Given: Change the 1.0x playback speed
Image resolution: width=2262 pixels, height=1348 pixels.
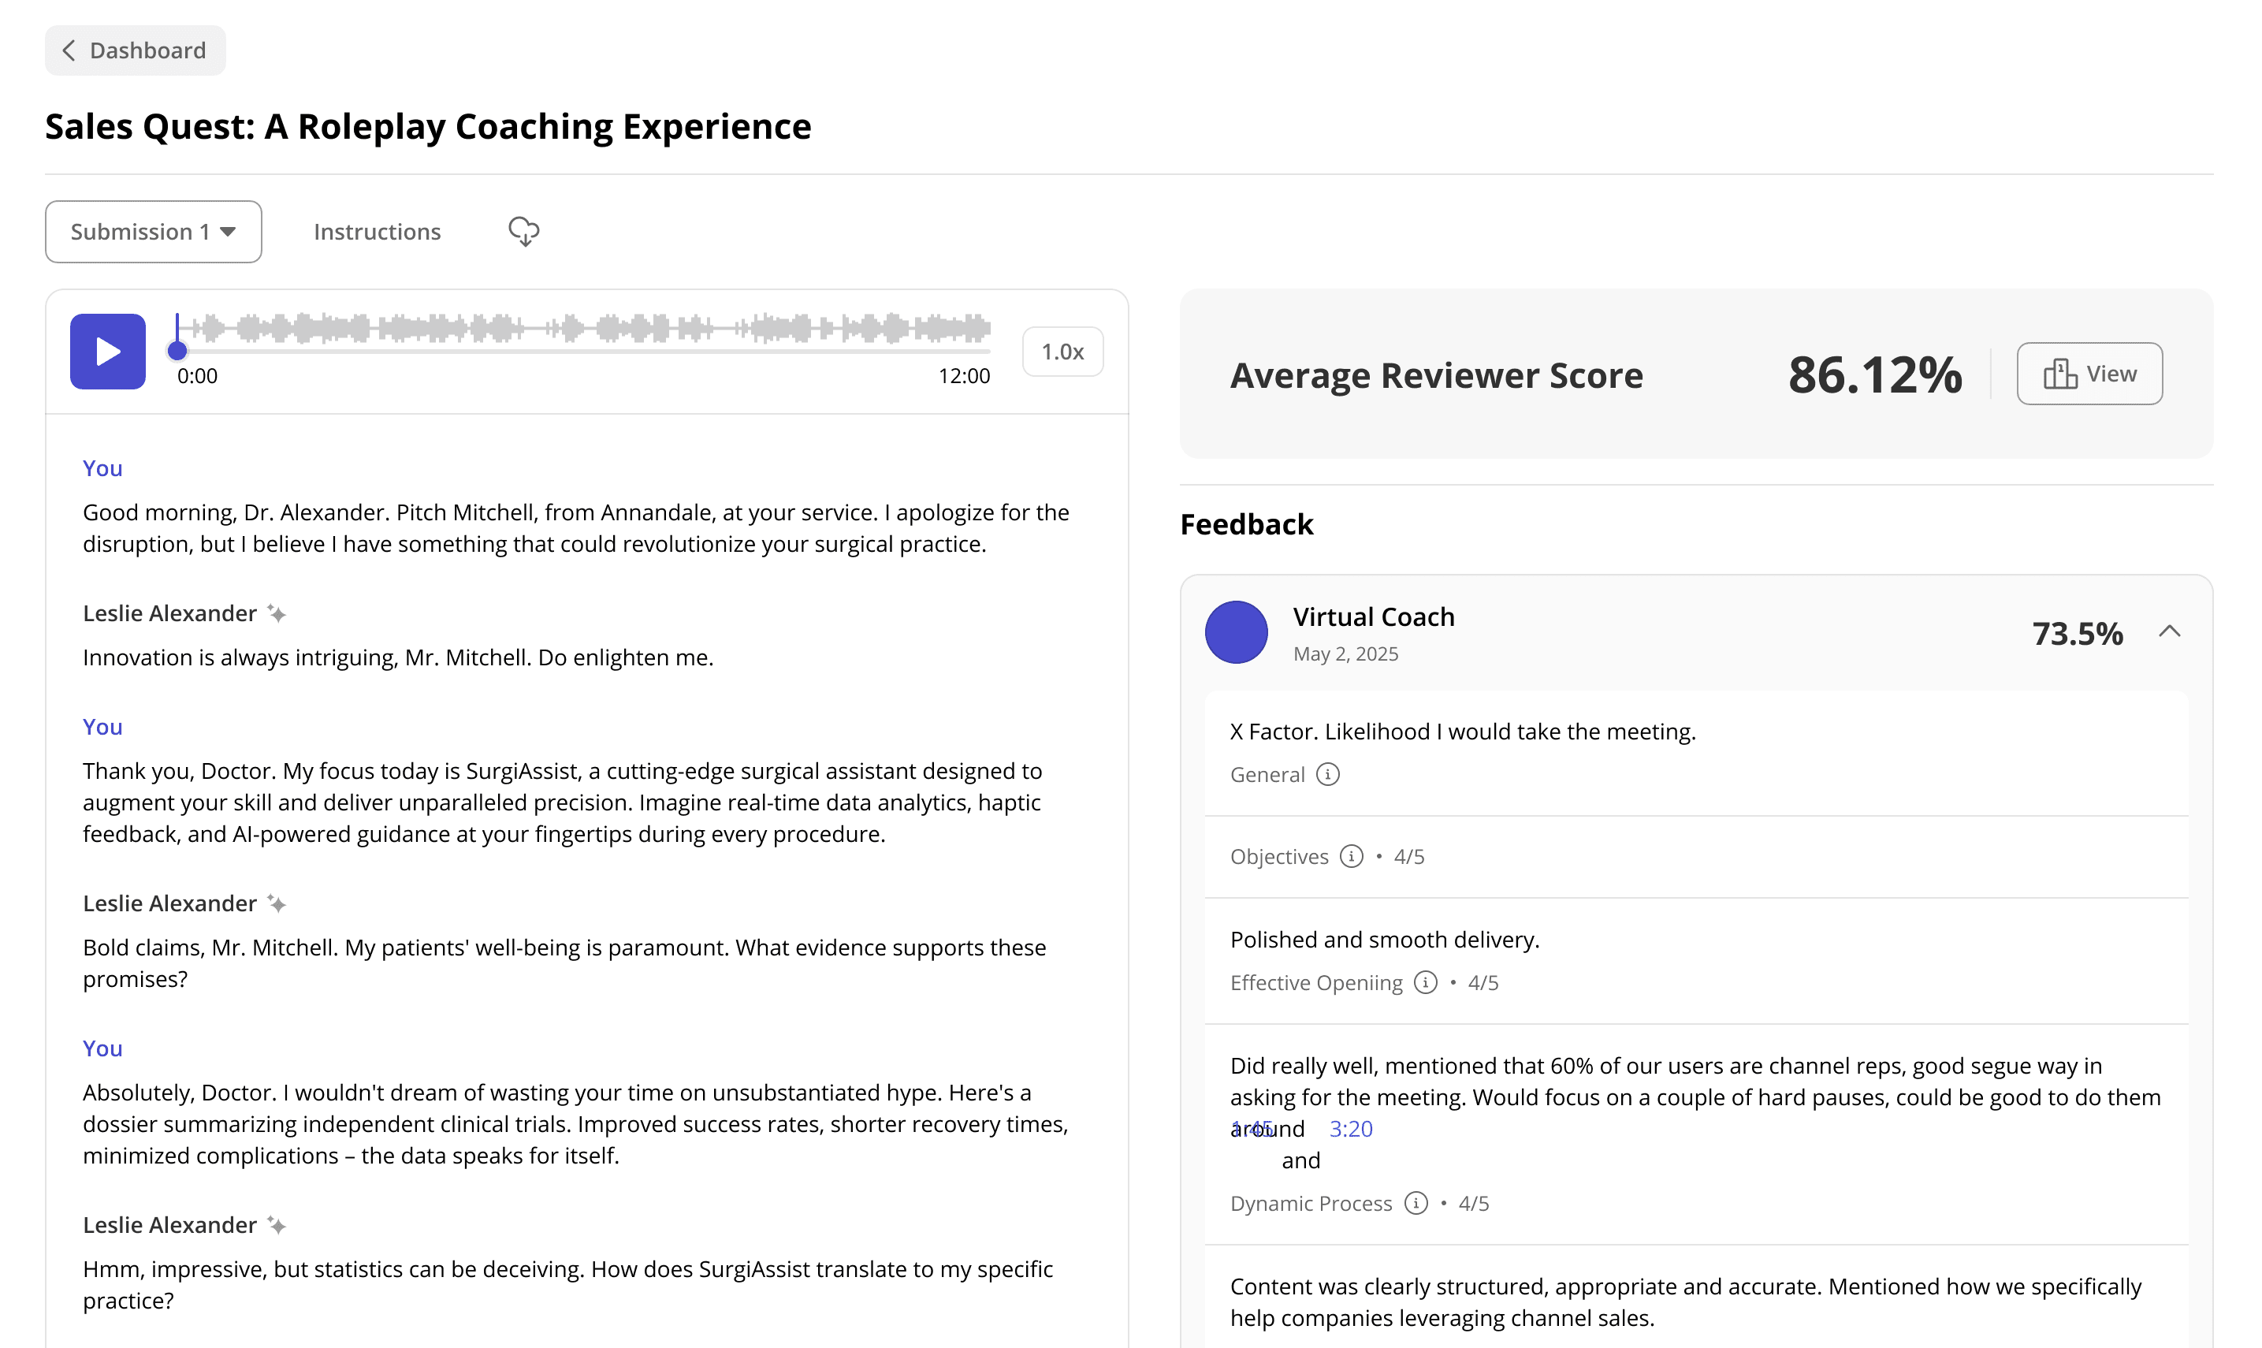Looking at the screenshot, I should point(1062,352).
